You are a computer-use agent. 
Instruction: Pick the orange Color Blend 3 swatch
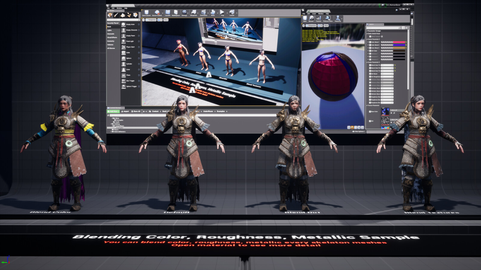pos(399,48)
